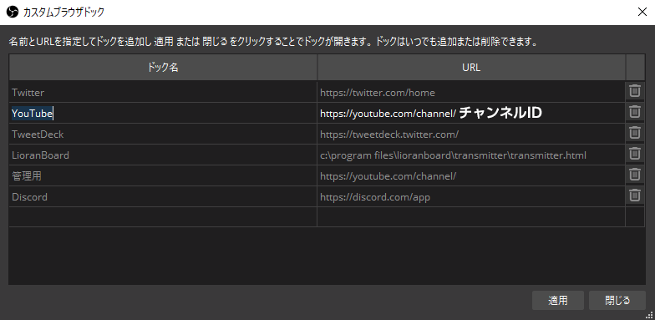Click the YouTube dock name field

click(163, 113)
